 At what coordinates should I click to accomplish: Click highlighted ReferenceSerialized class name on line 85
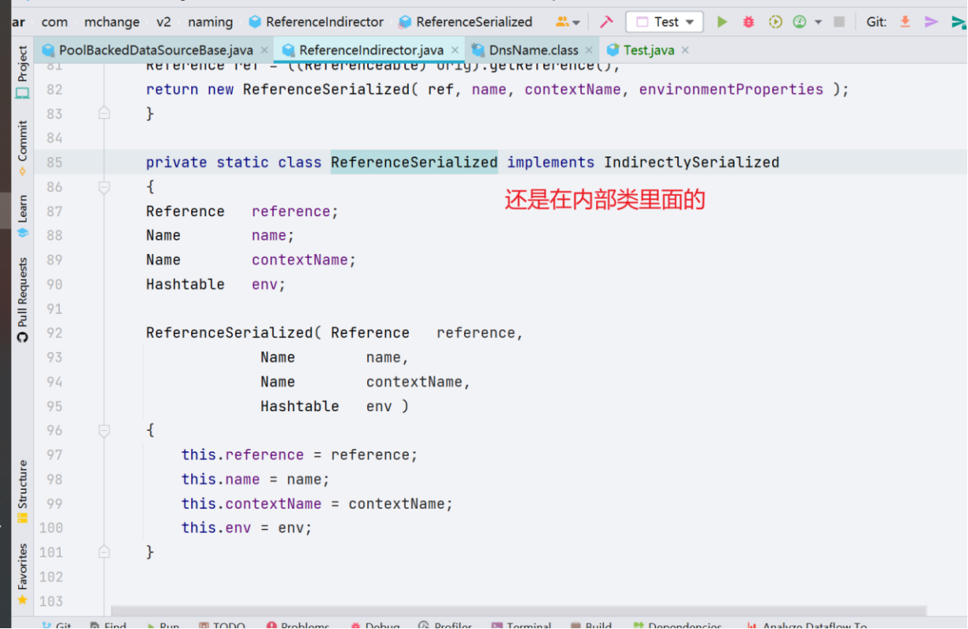pyautogui.click(x=414, y=163)
